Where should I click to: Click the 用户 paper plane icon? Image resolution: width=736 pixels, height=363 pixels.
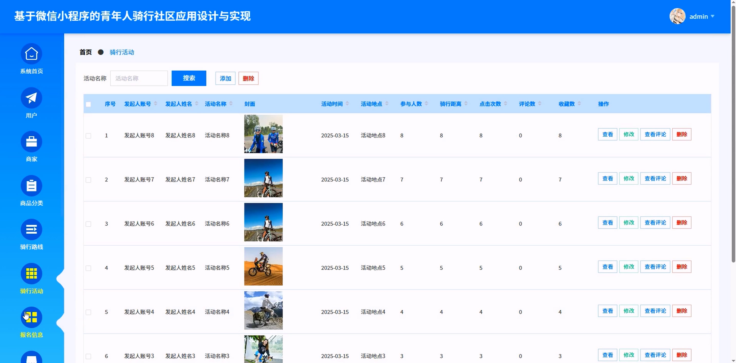click(x=31, y=98)
